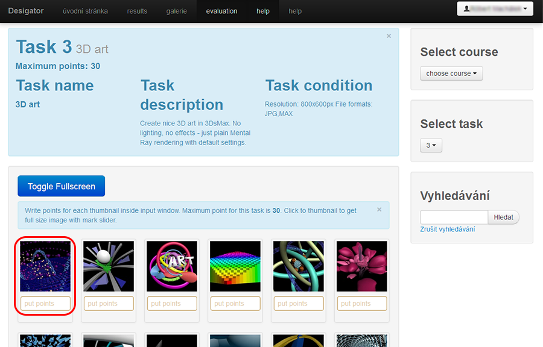Switch to the evaluation tab
Viewport: 543px width, 347px height.
221,11
